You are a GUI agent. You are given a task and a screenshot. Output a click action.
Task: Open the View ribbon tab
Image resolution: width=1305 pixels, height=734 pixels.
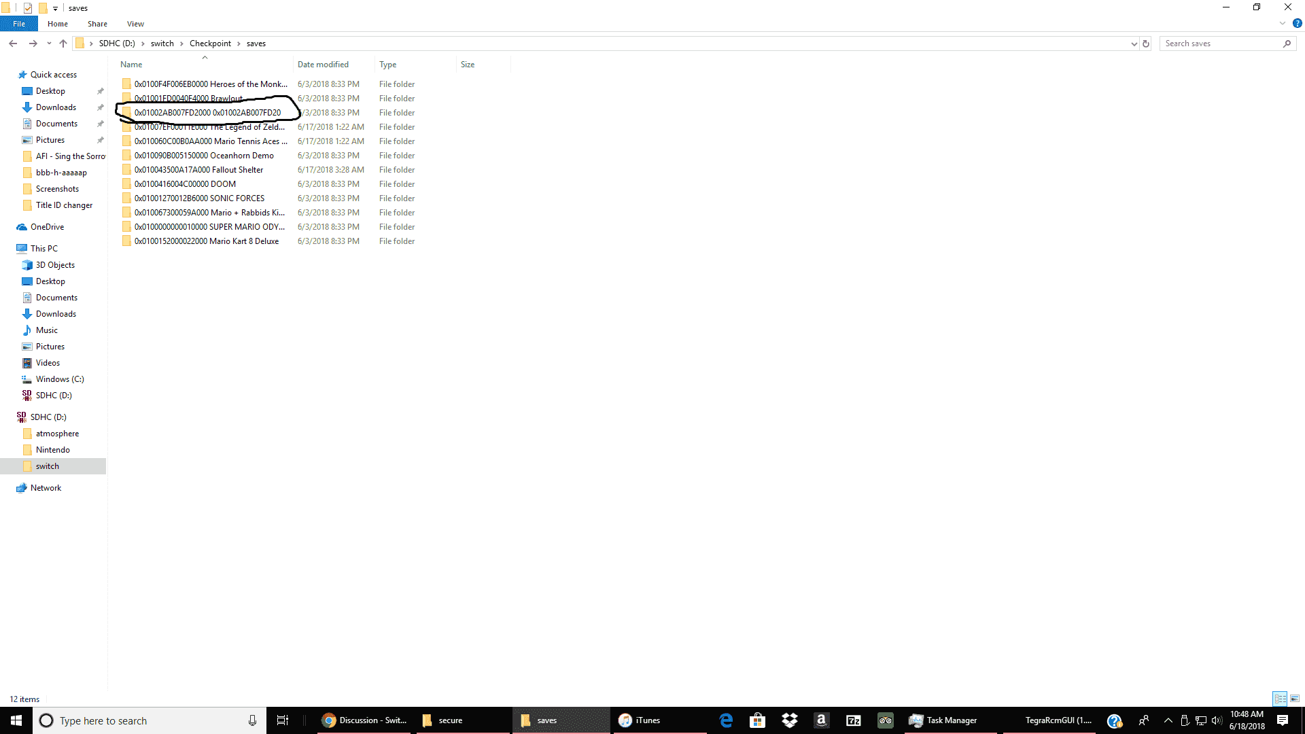135,24
